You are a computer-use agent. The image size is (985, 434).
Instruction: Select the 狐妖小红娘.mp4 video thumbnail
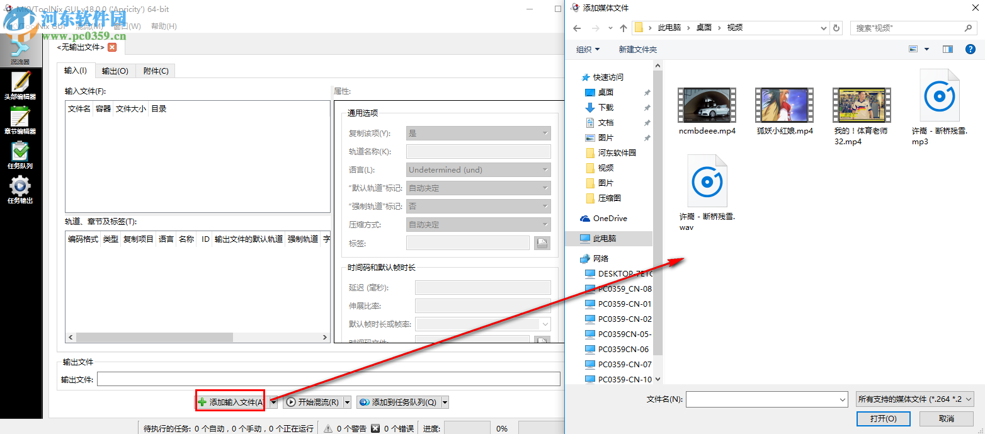(x=783, y=105)
